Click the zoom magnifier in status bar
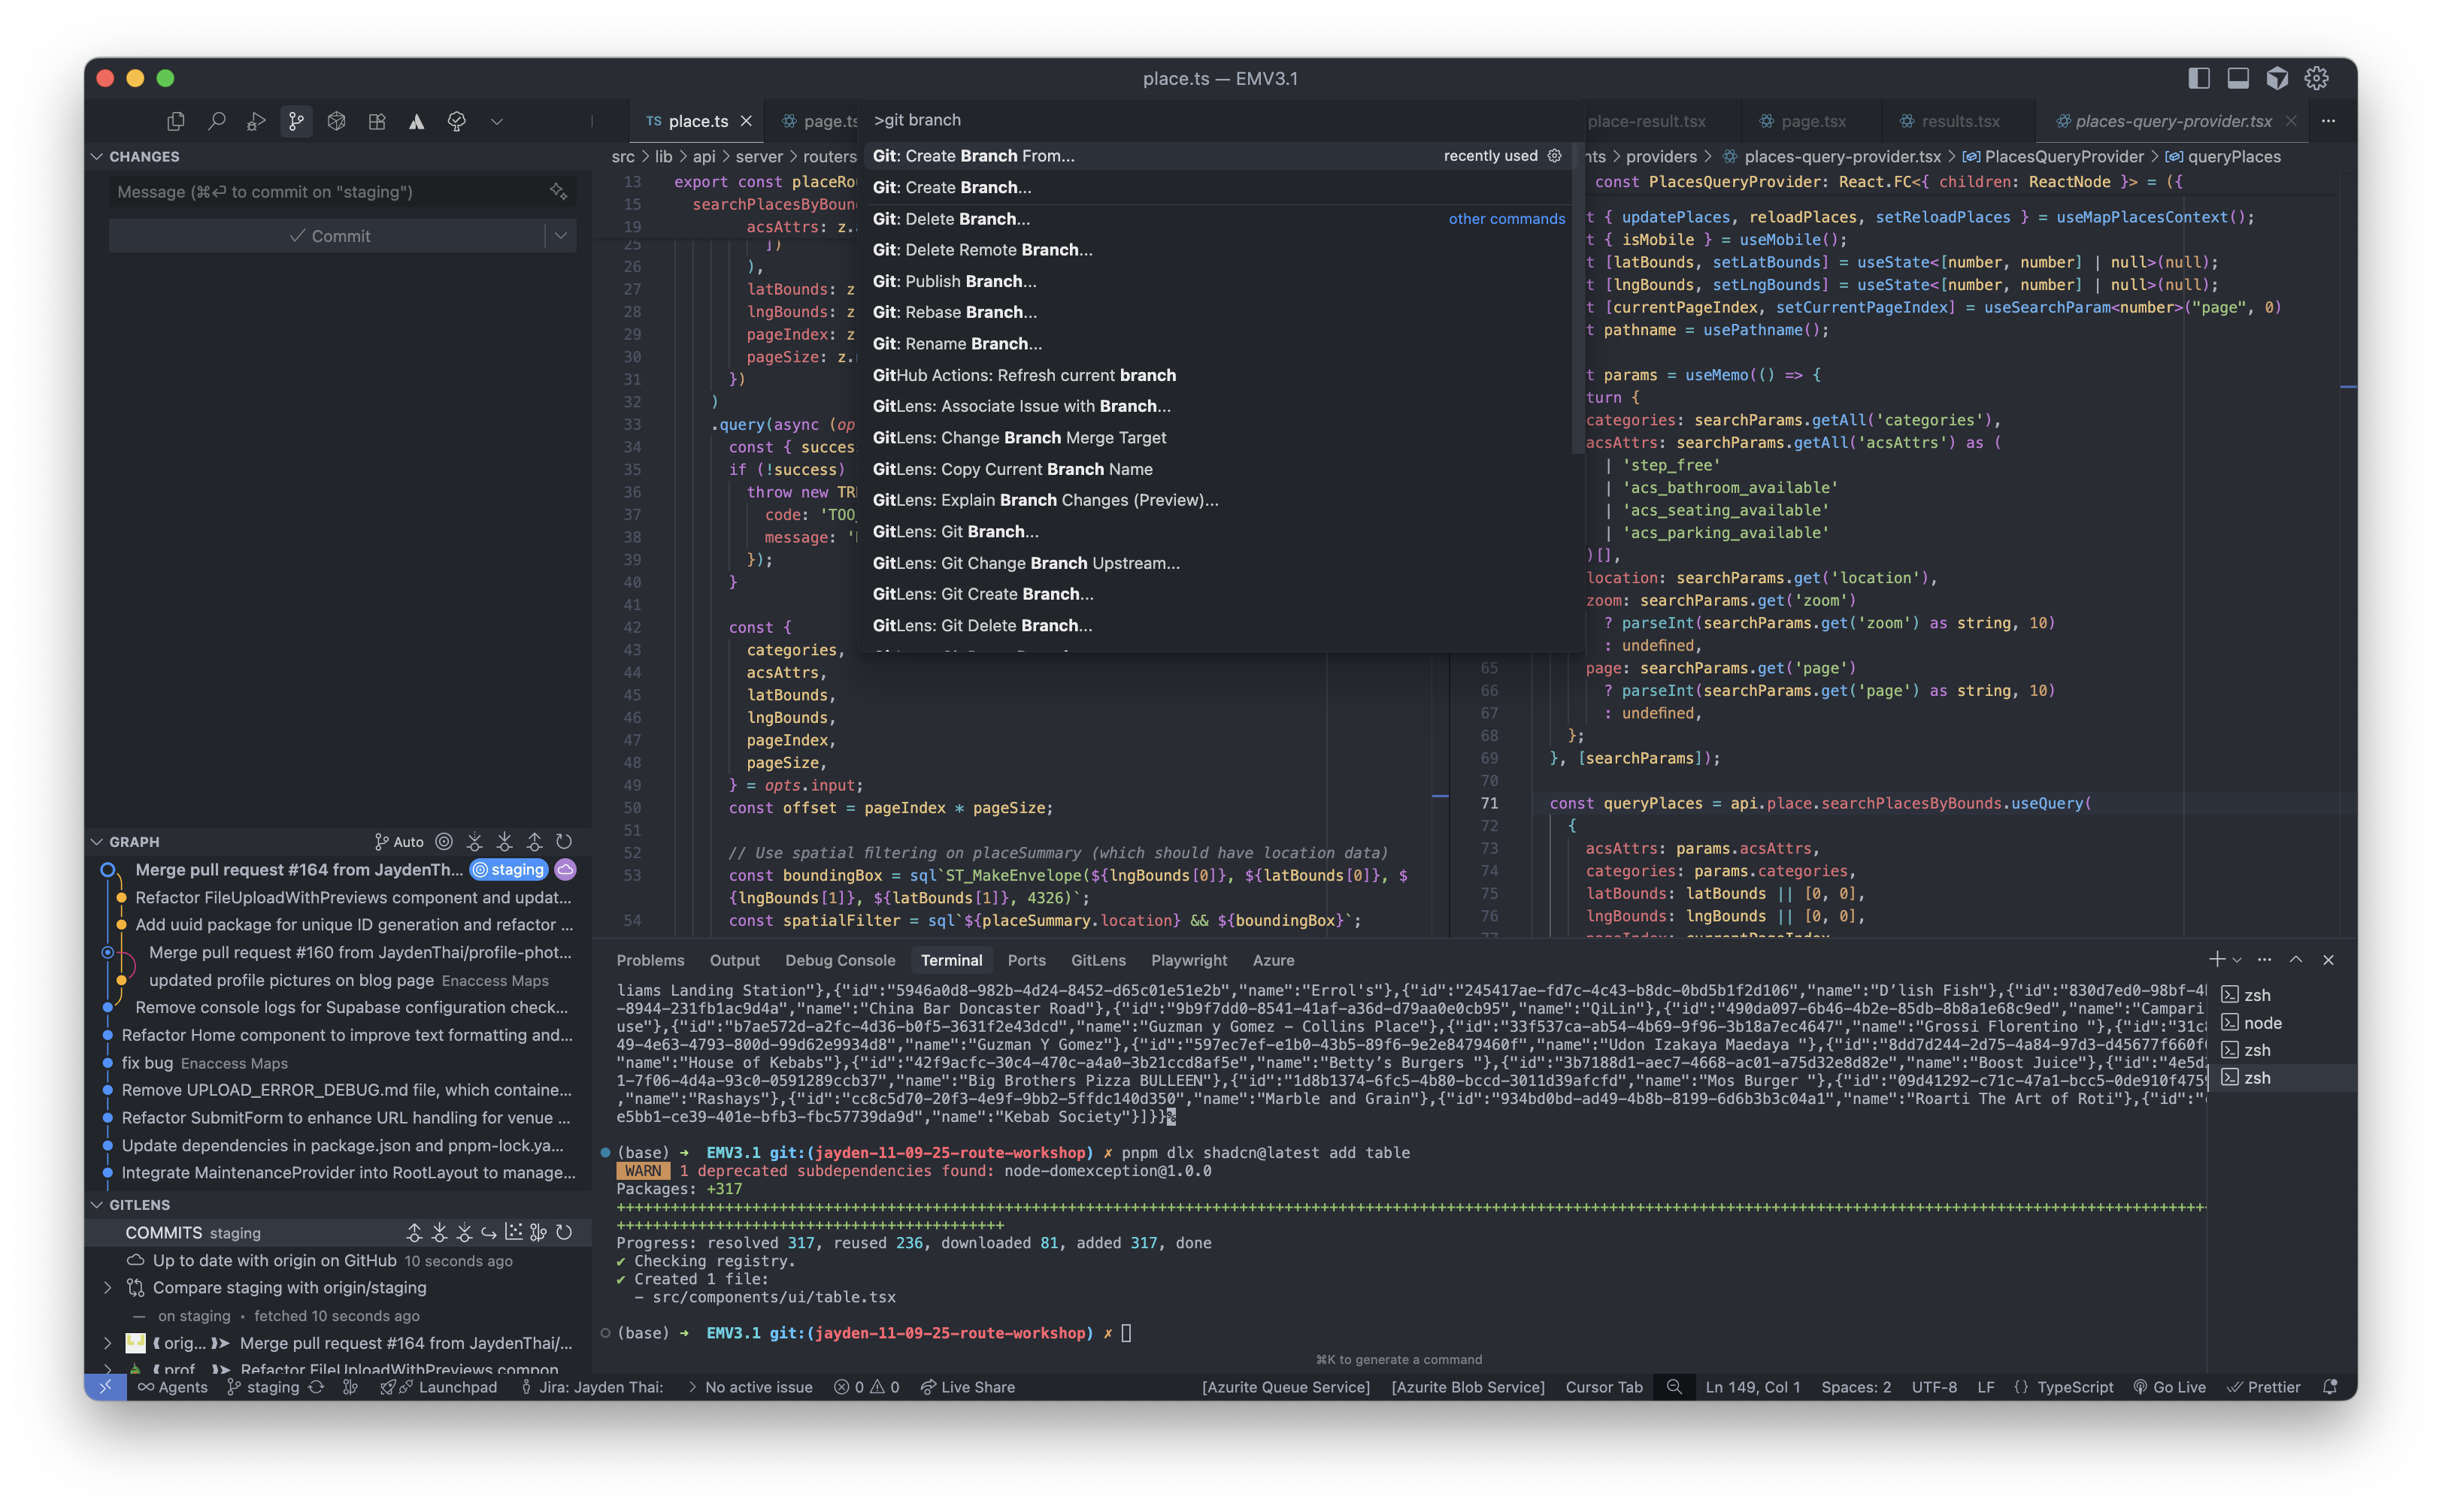The width and height of the screenshot is (2442, 1512). [1674, 1387]
